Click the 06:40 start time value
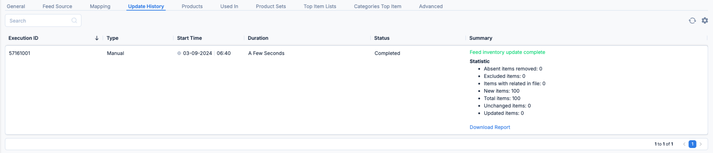The width and height of the screenshot is (713, 153). 224,53
